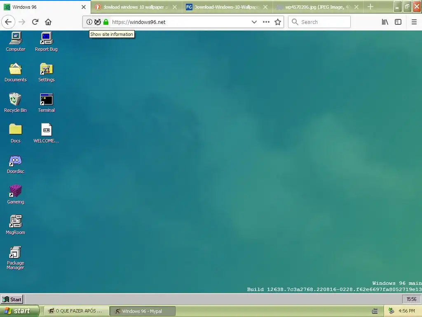The image size is (422, 317).
Task: Close the Windows 96 tab
Action: (x=84, y=7)
